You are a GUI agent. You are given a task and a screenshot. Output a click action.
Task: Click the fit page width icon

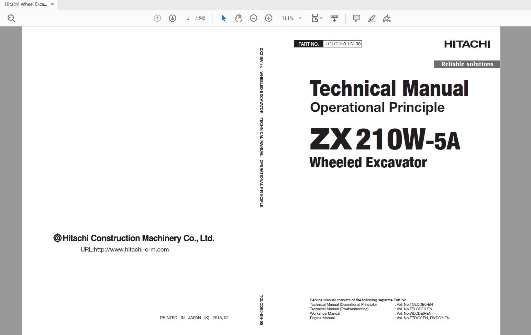(x=315, y=18)
